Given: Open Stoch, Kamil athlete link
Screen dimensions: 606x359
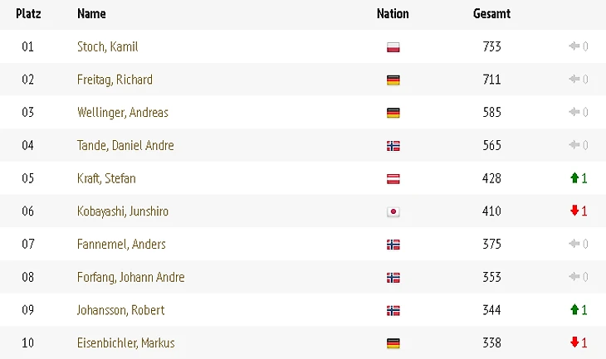Looking at the screenshot, I should click(x=107, y=46).
